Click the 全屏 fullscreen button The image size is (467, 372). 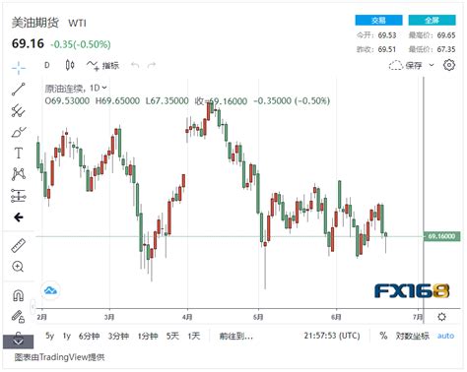432,21
